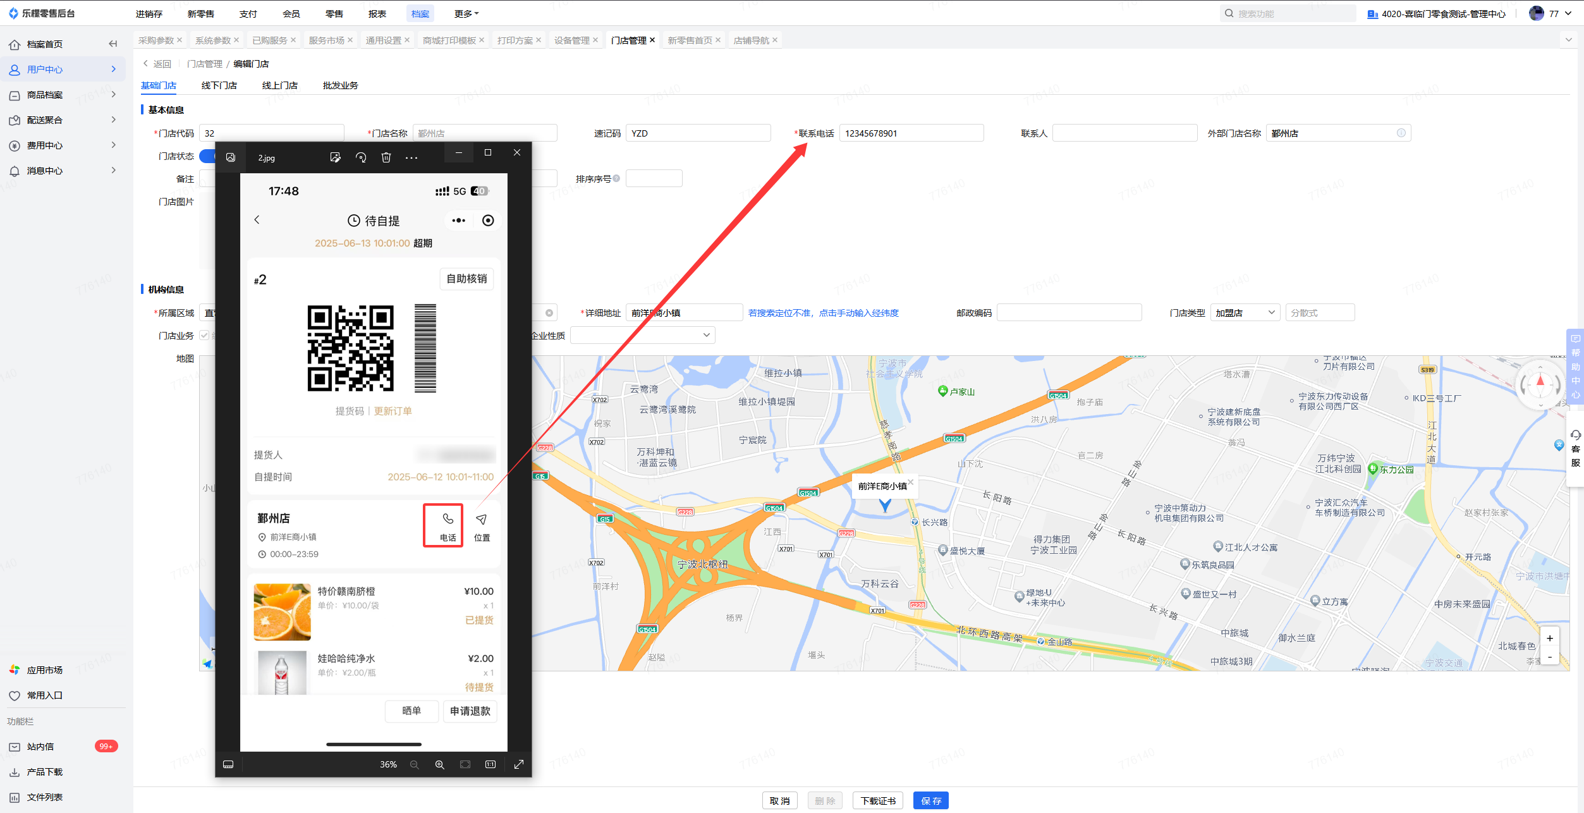Open the 帮助中心 side tab
The image size is (1584, 813).
tap(1576, 367)
